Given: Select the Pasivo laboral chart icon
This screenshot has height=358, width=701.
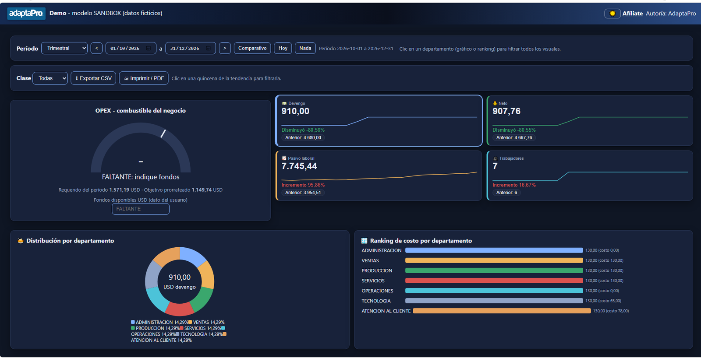Looking at the screenshot, I should (x=284, y=158).
